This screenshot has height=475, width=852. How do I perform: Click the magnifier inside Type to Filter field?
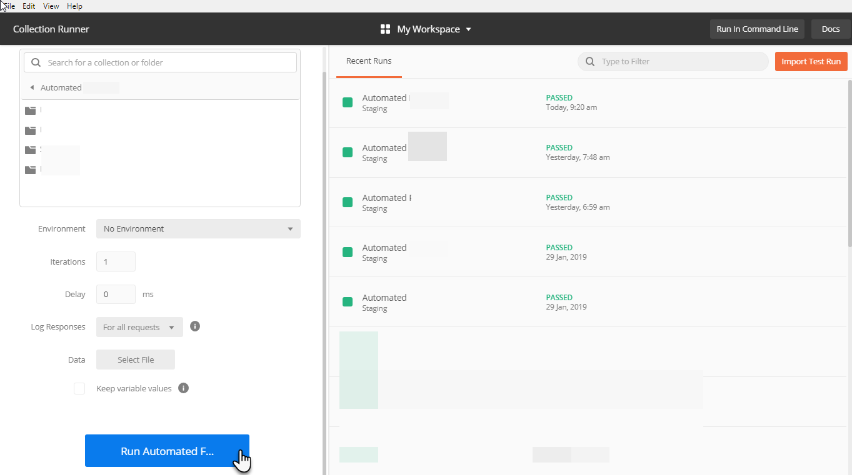point(589,61)
